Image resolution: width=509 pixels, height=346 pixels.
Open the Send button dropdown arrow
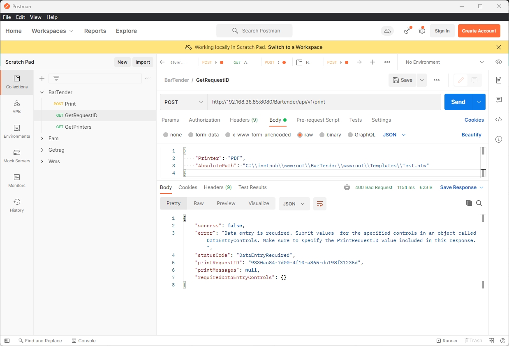[x=479, y=102]
